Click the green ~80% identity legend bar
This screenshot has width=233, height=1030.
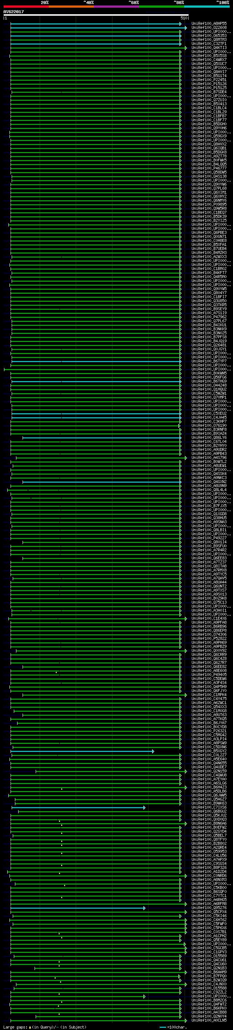(162, 7)
